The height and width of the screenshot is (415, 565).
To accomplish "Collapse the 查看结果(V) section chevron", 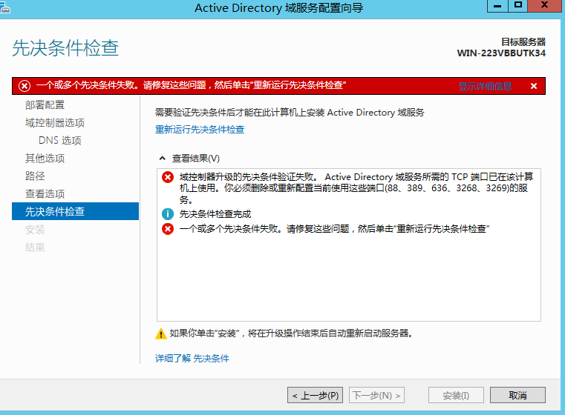I will 162,159.
